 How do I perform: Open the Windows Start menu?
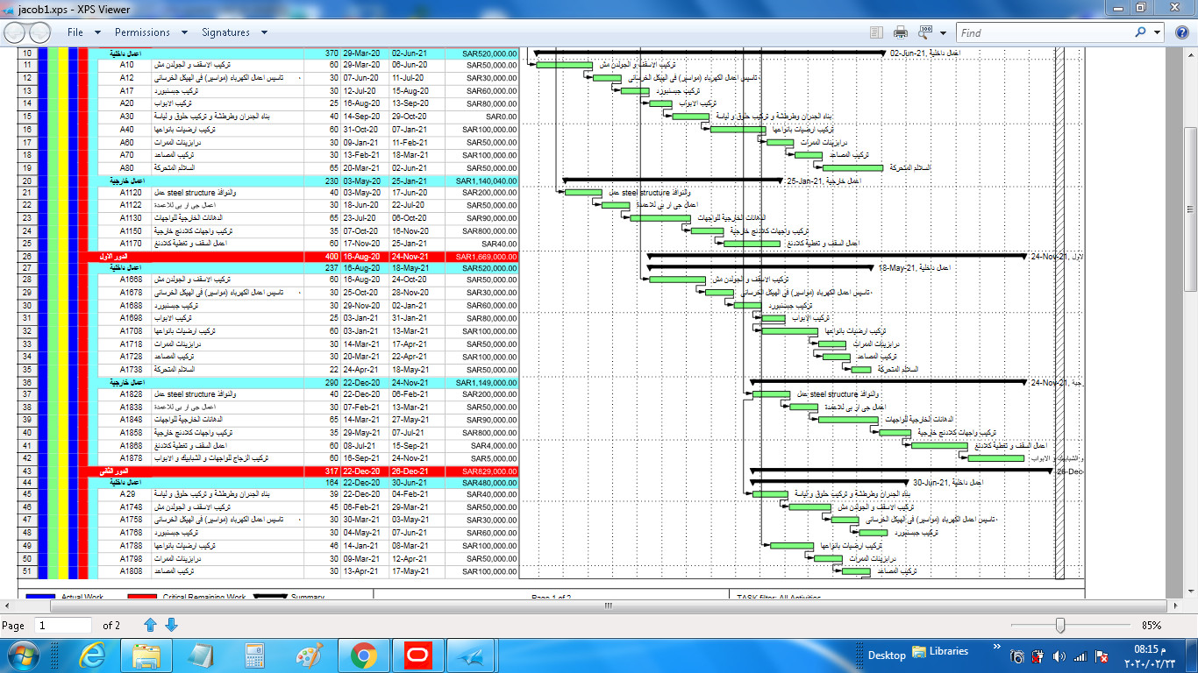23,655
